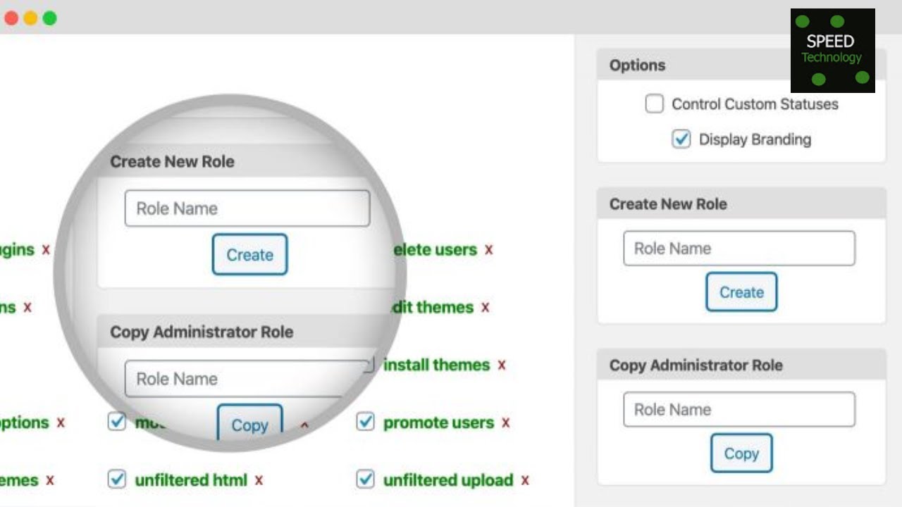The height and width of the screenshot is (507, 902).
Task: Focus the sidebar Role Name field under Copy Administrator Role
Action: [x=739, y=410]
